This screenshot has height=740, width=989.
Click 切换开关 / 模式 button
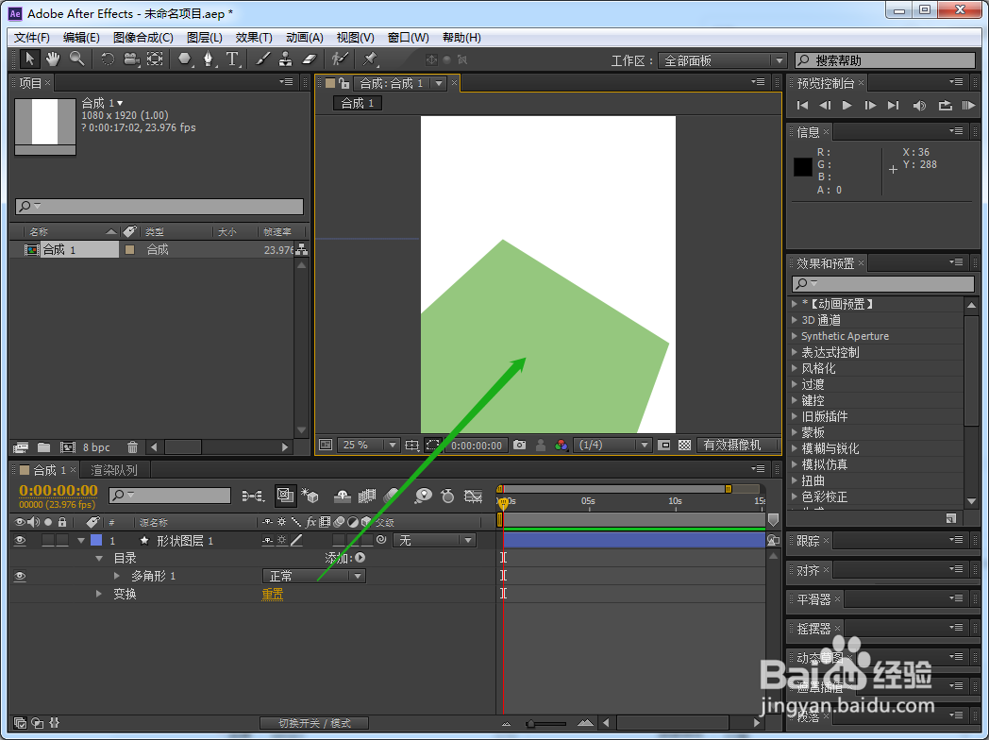click(314, 723)
